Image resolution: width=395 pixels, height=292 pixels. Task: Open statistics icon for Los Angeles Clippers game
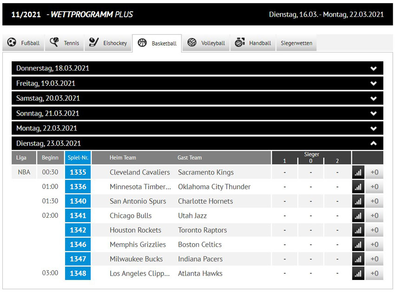tap(358, 273)
